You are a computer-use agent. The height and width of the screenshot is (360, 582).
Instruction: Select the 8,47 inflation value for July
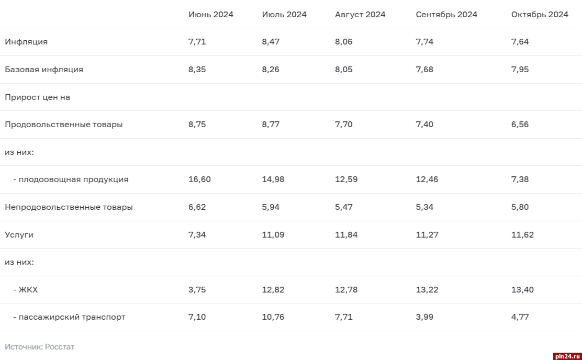pyautogui.click(x=271, y=42)
